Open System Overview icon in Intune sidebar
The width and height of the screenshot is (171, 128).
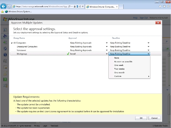click(5, 30)
